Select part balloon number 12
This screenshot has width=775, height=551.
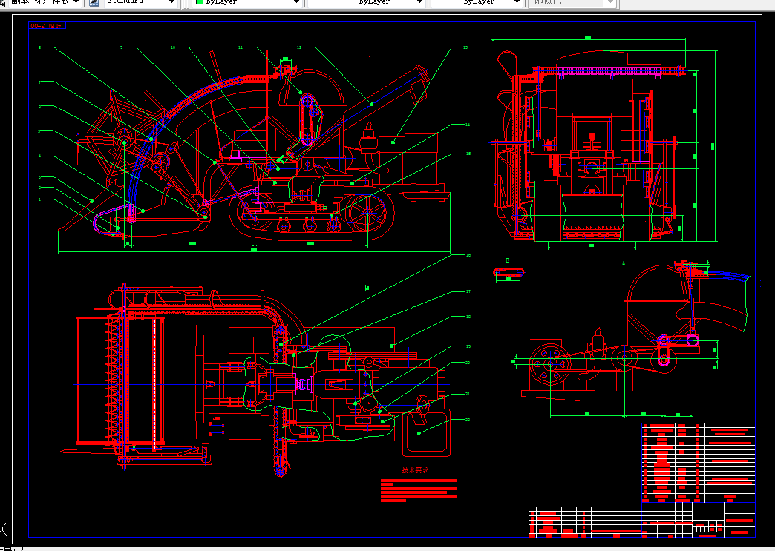(299, 47)
